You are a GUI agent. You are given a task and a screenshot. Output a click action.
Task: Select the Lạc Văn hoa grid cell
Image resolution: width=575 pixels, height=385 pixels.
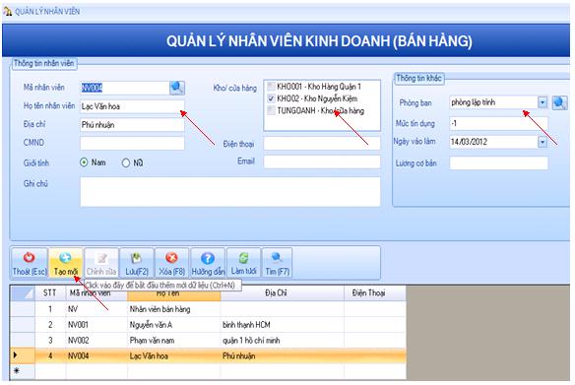coord(174,356)
